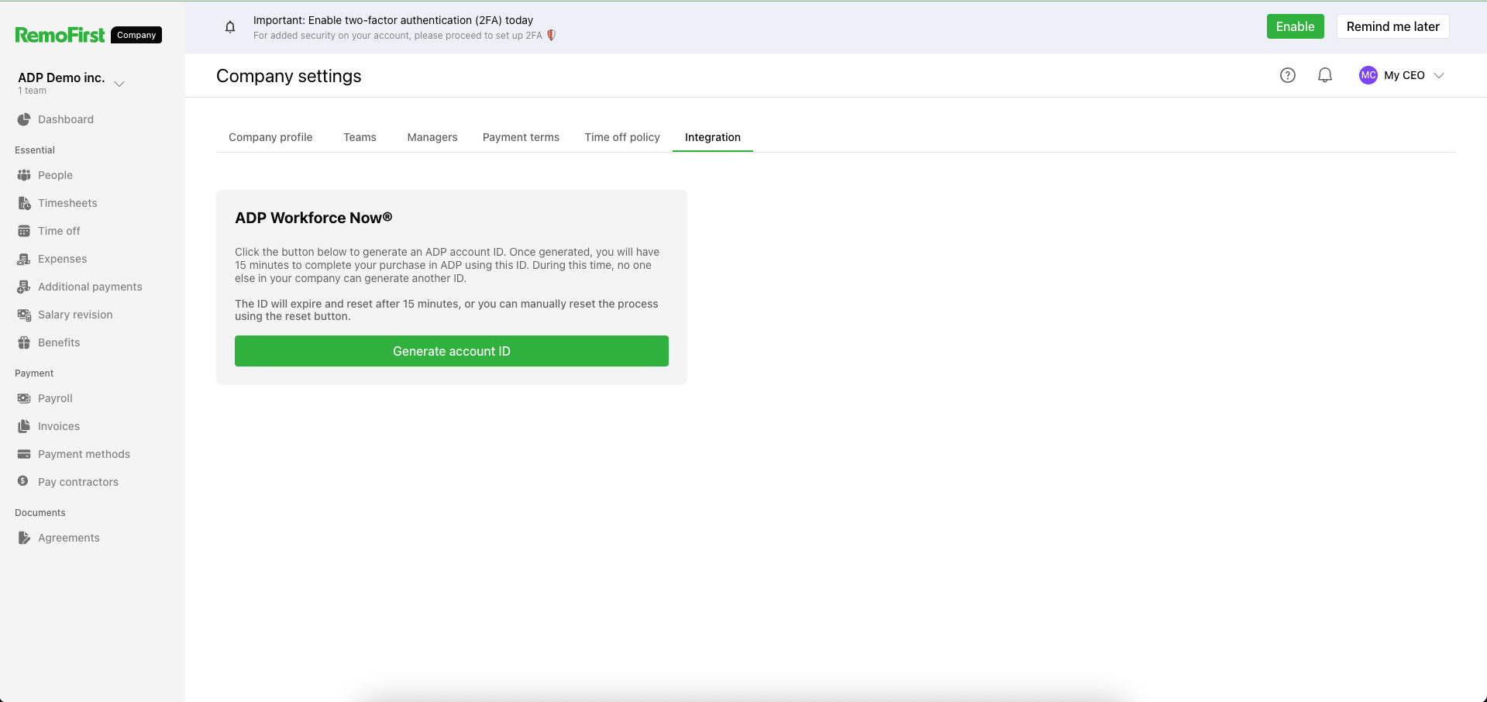Click the Expenses sidebar icon
This screenshot has height=702, width=1487.
point(24,259)
